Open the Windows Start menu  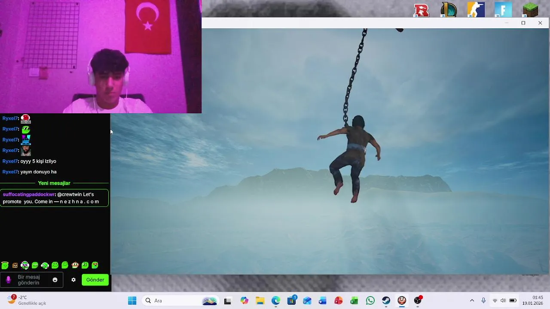tap(132, 300)
